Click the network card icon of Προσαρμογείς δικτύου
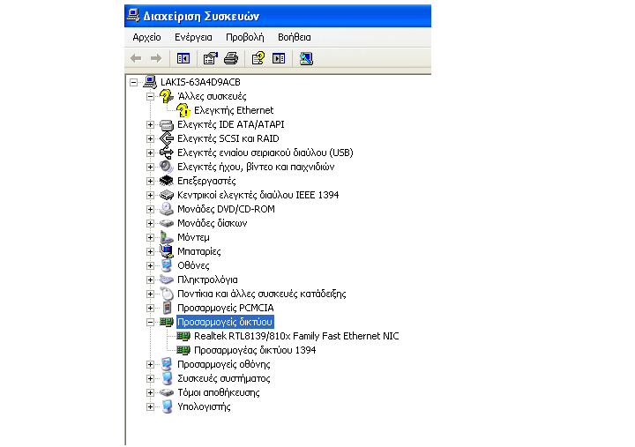The height and width of the screenshot is (447, 635). (167, 323)
